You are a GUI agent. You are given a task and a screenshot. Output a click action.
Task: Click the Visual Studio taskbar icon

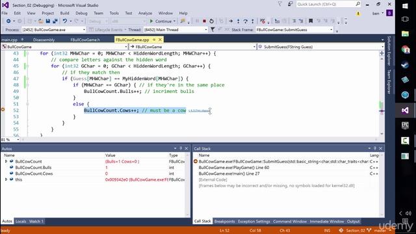[405, 110]
